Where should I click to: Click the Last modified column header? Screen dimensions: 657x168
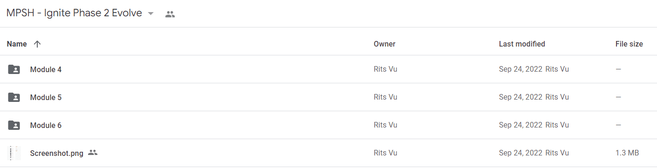click(522, 44)
